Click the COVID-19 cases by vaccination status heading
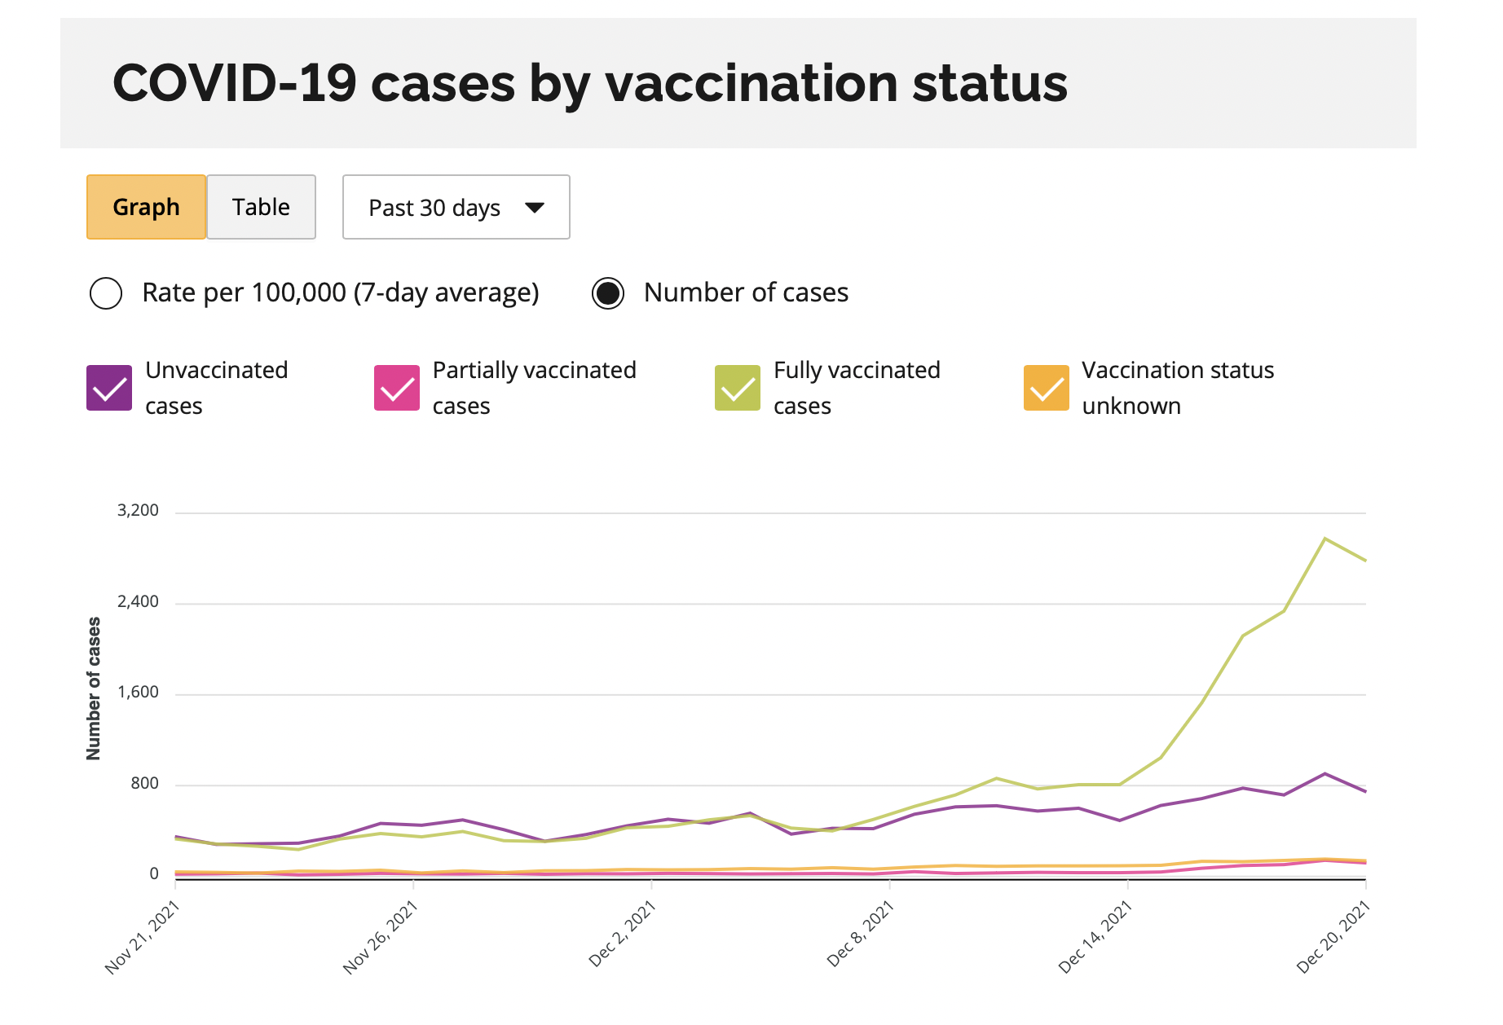The height and width of the screenshot is (1025, 1503). click(589, 83)
